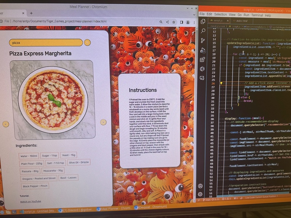
Task: Switch to Meal Planner Chromium taskbar entry
Action: coord(114,208)
